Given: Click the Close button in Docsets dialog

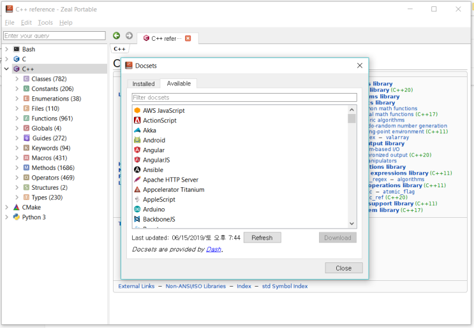Looking at the screenshot, I should [344, 268].
